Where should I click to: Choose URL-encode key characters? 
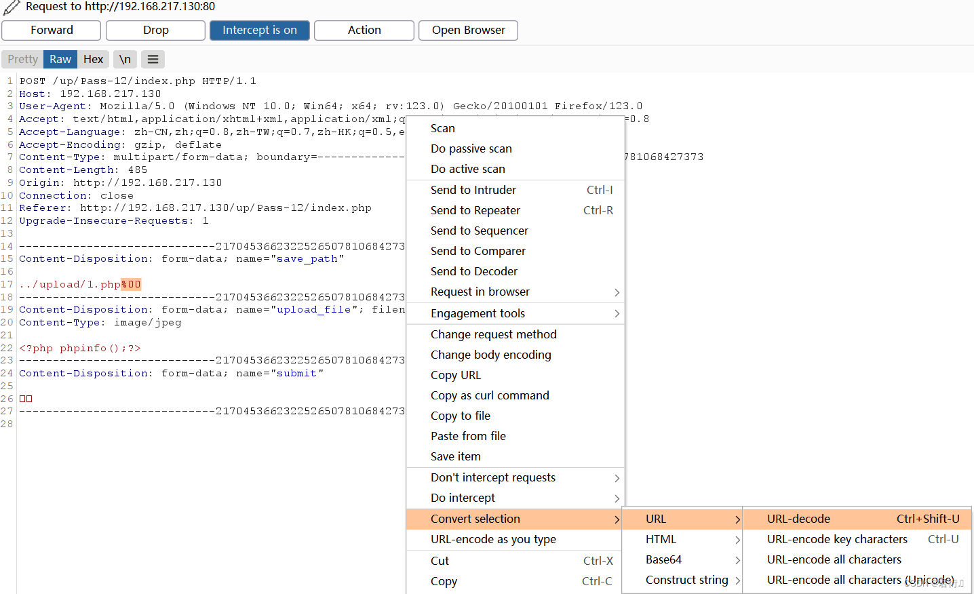[x=857, y=539]
